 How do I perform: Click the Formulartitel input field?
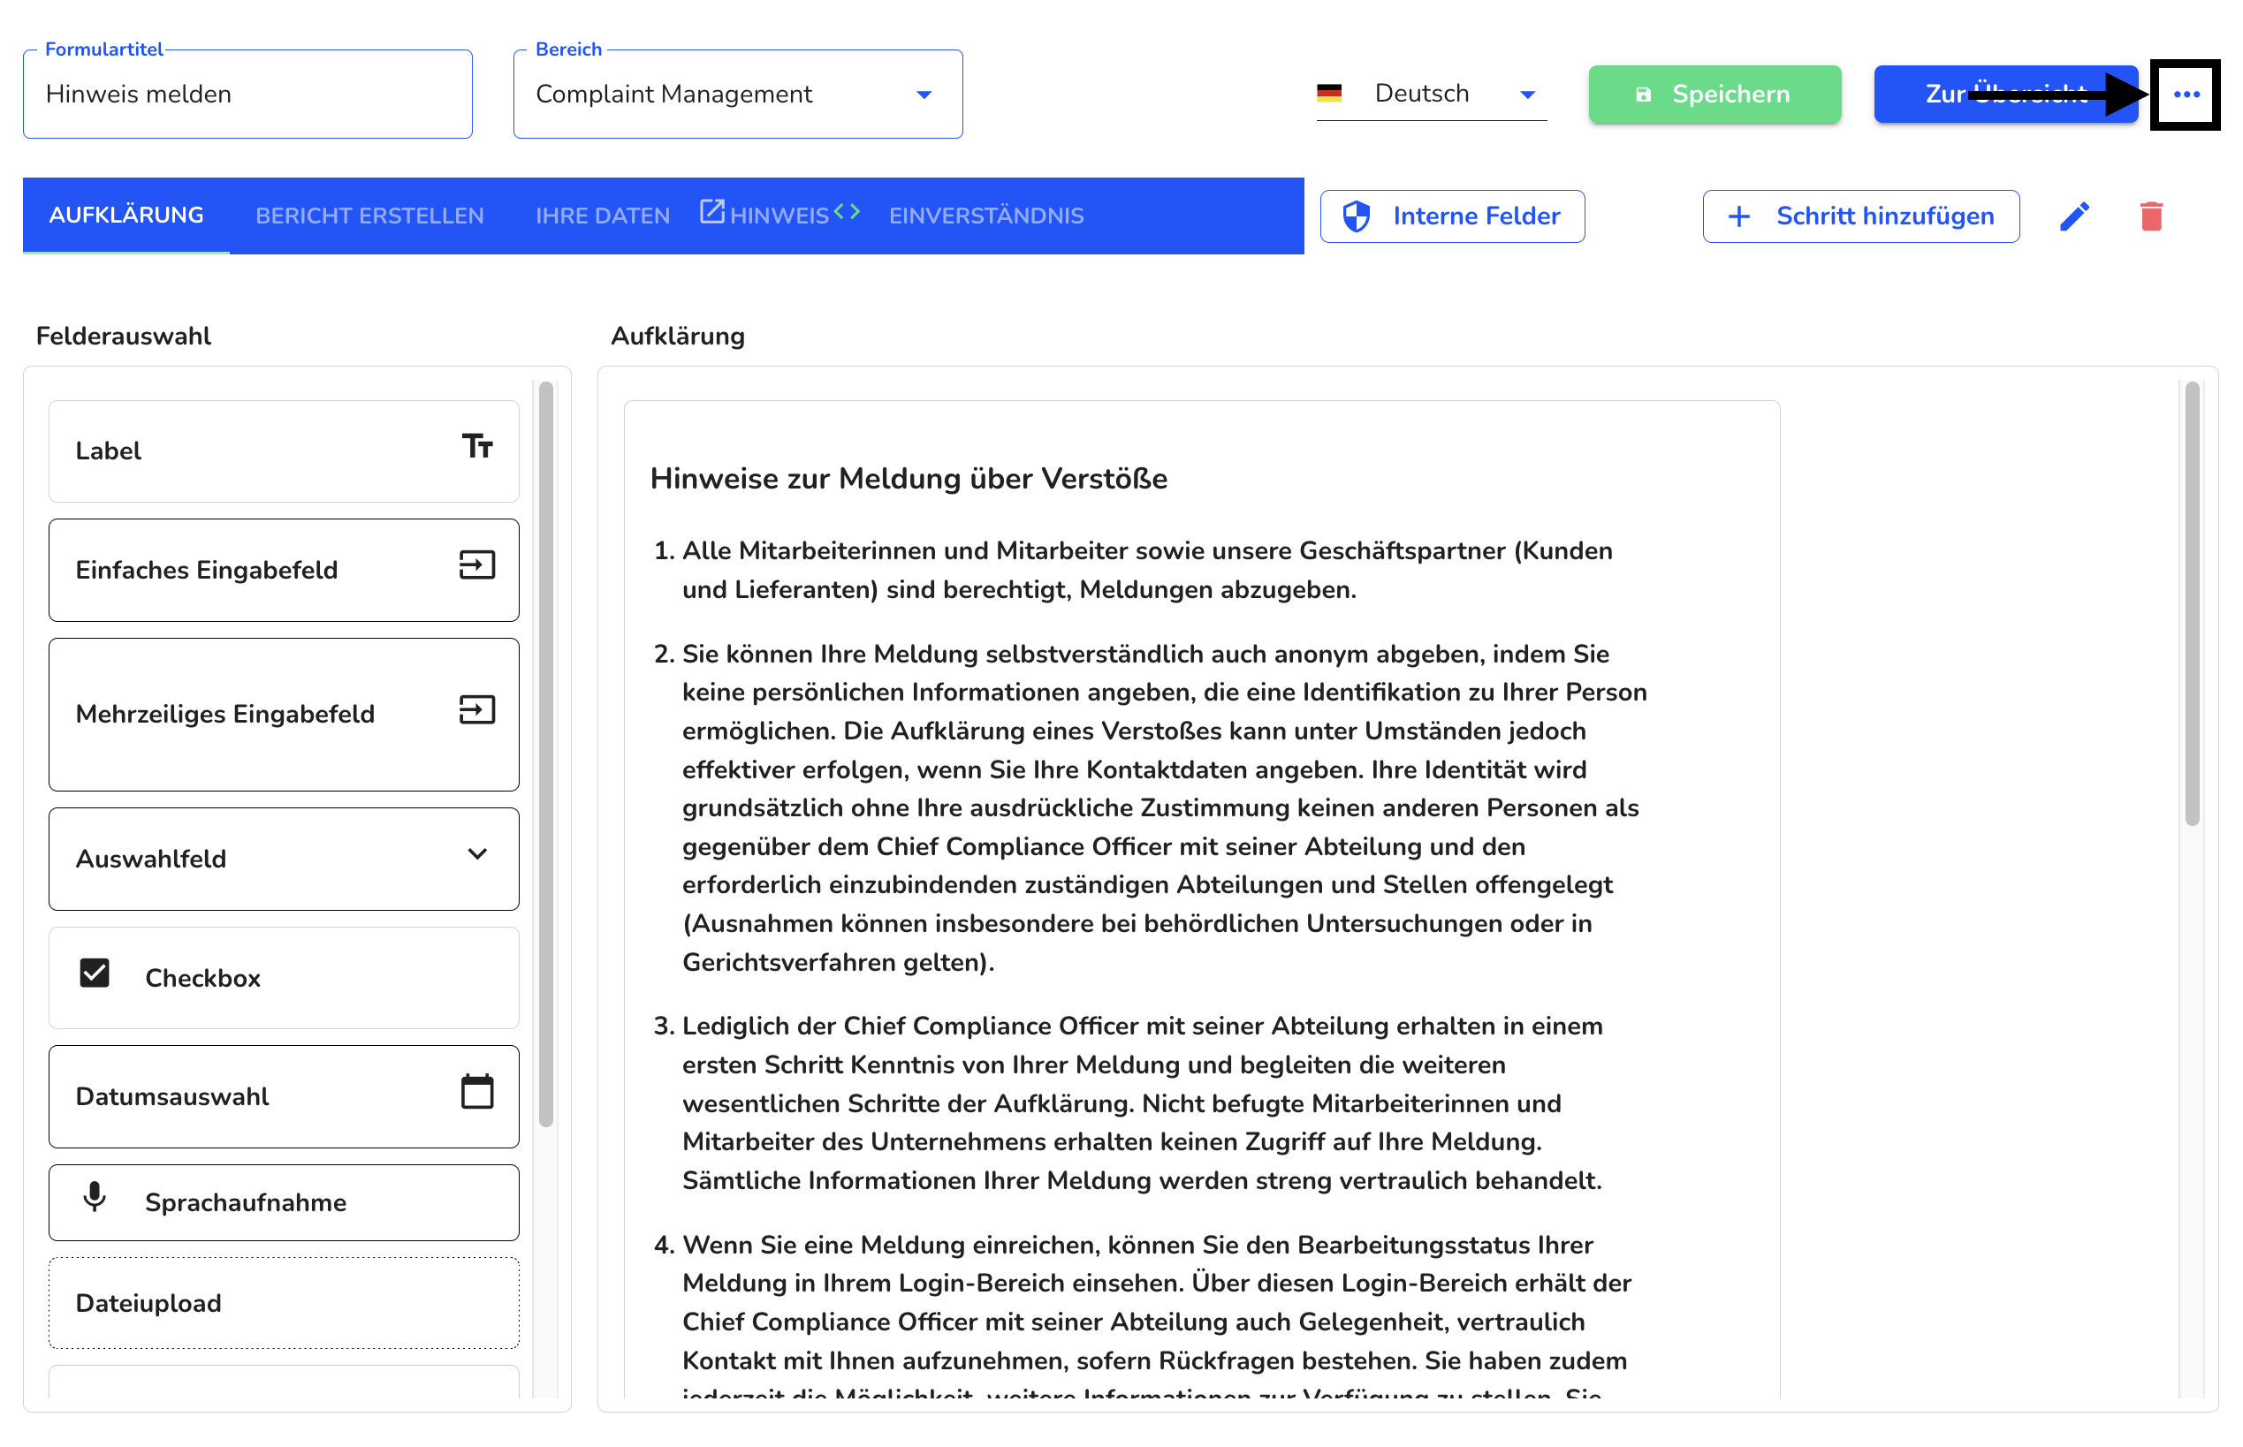coord(247,94)
